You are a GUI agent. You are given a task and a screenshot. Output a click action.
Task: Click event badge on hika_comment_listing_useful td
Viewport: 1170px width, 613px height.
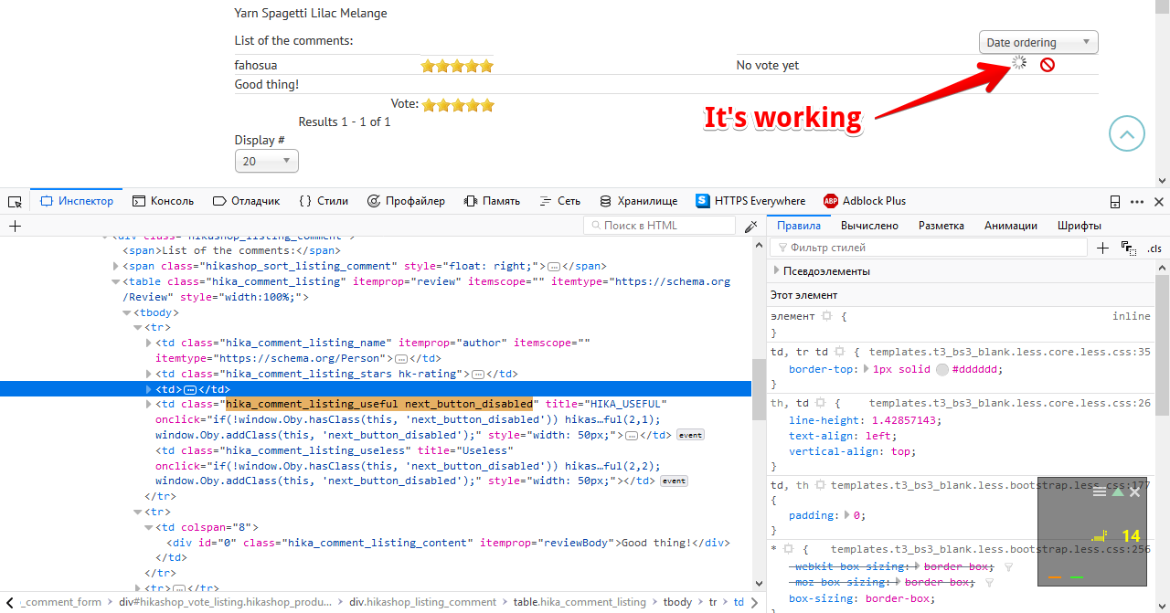coord(690,435)
